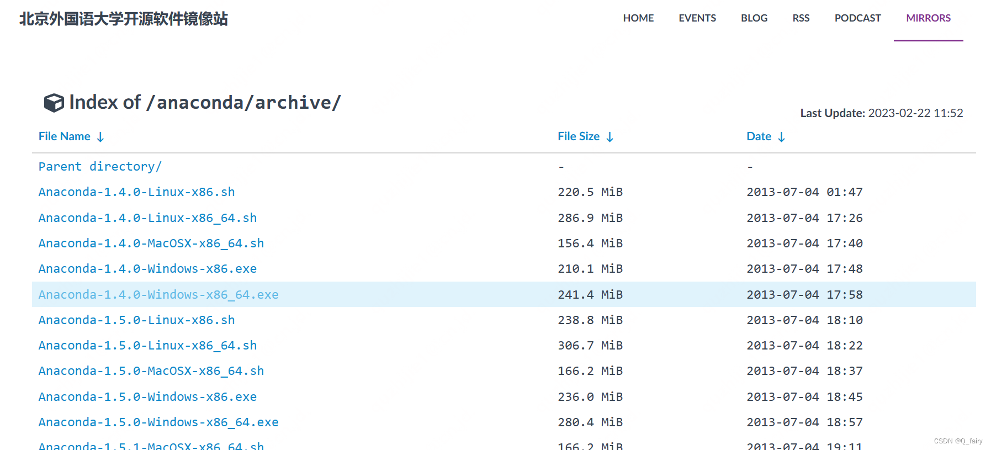Sort the list by Date
Image resolution: width=991 pixels, height=450 pixels.
coord(759,136)
